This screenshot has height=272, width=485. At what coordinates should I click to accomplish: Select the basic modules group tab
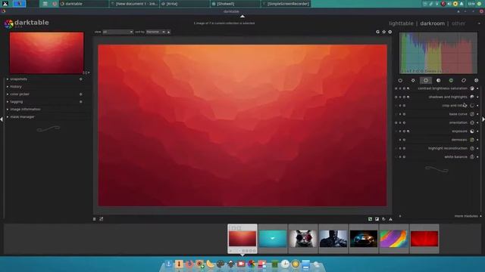pos(426,81)
